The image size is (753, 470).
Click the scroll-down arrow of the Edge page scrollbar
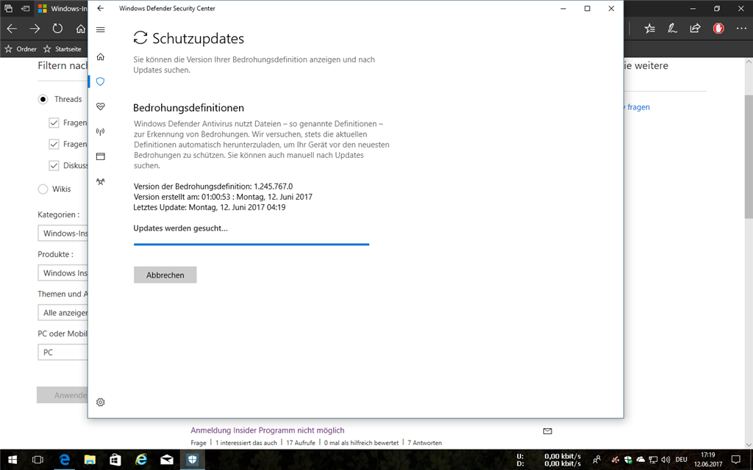(749, 445)
